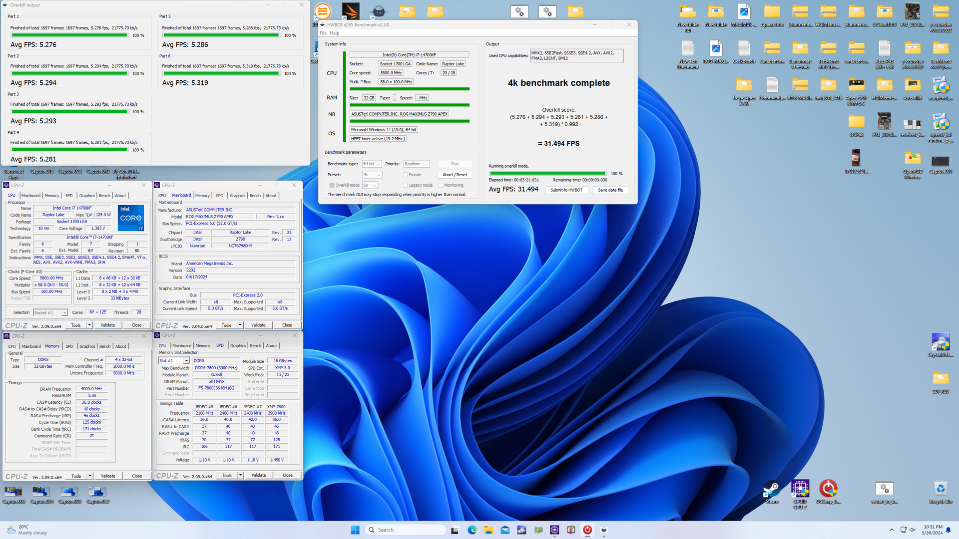Select the Geekbench desktop file icon
This screenshot has width=959, height=539.
click(x=744, y=51)
